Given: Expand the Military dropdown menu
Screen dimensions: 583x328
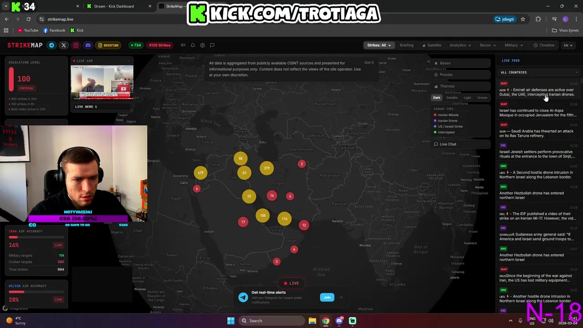Looking at the screenshot, I should pos(514,45).
